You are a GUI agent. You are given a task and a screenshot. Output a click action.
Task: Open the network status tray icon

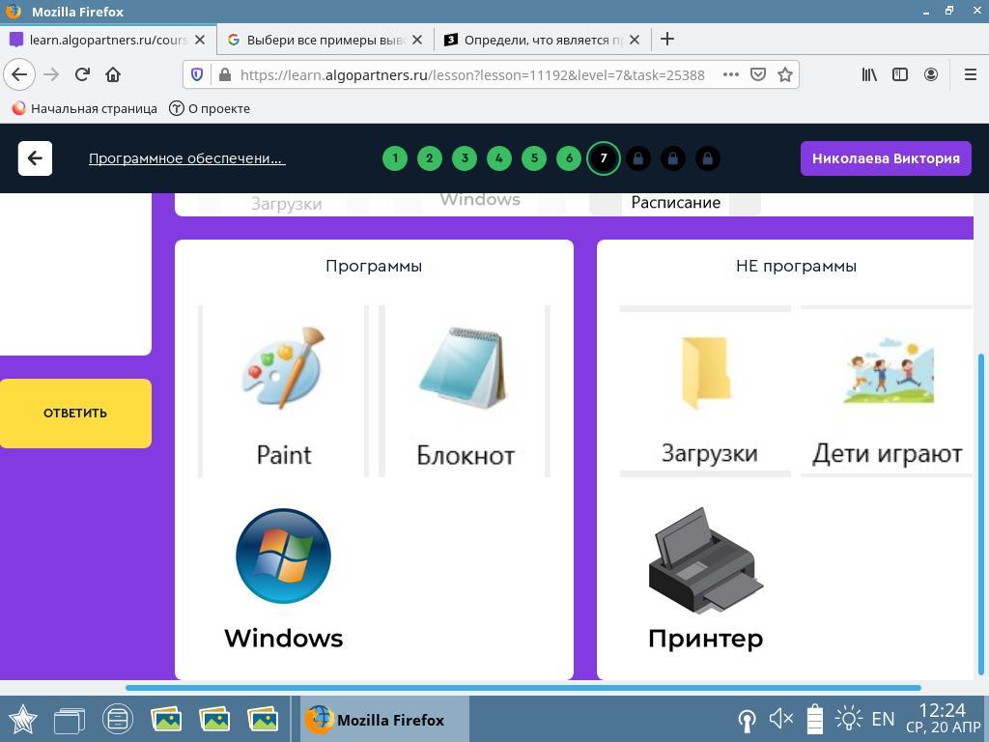pyautogui.click(x=747, y=719)
